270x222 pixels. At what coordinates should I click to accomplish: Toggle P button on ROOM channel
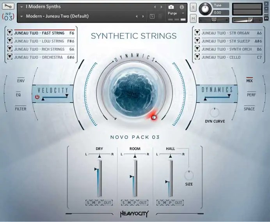point(135,203)
